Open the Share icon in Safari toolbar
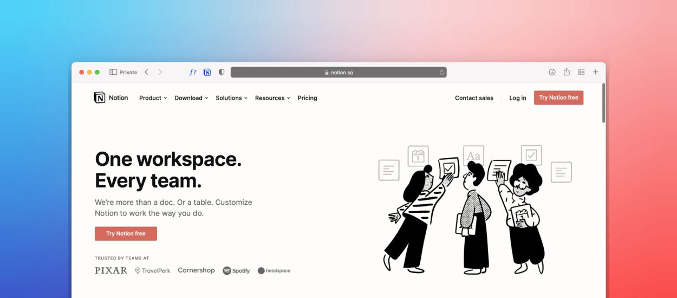The width and height of the screenshot is (677, 298). click(x=567, y=72)
